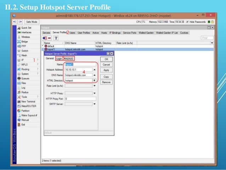
Task: Click Make Supout.rif in sidebar
Action: tap(29, 115)
